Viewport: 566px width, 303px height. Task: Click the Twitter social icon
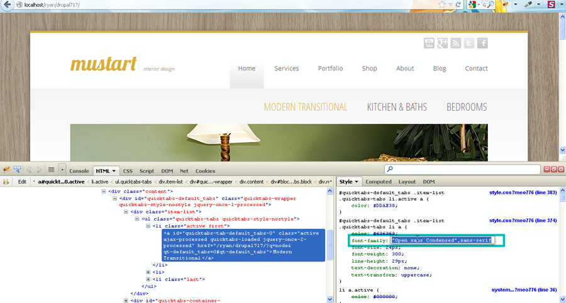[469, 43]
